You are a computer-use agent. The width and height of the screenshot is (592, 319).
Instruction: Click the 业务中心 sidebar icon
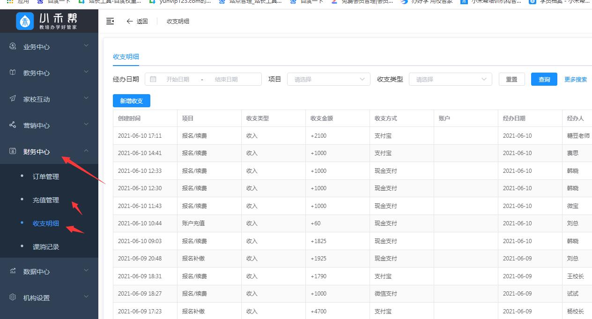(13, 46)
